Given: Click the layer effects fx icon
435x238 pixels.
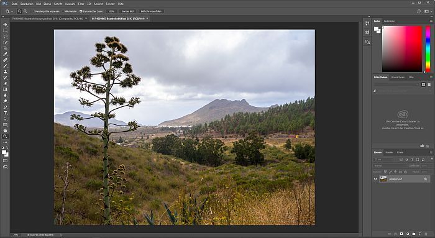Looking at the screenshot, I should click(395, 234).
